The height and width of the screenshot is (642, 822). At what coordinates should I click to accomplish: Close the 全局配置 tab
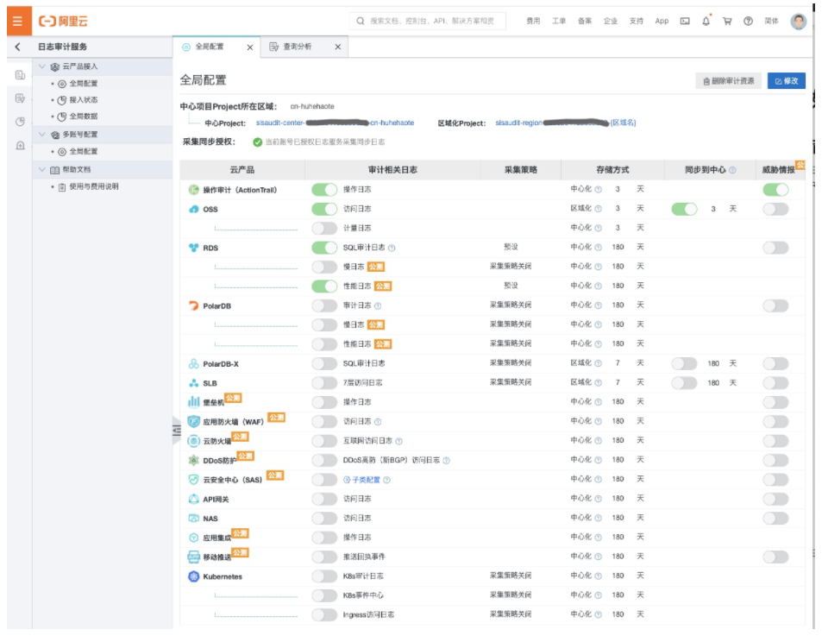pyautogui.click(x=250, y=47)
